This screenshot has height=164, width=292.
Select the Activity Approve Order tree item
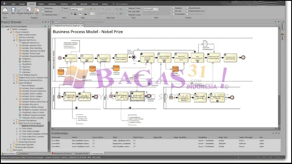(x=31, y=46)
